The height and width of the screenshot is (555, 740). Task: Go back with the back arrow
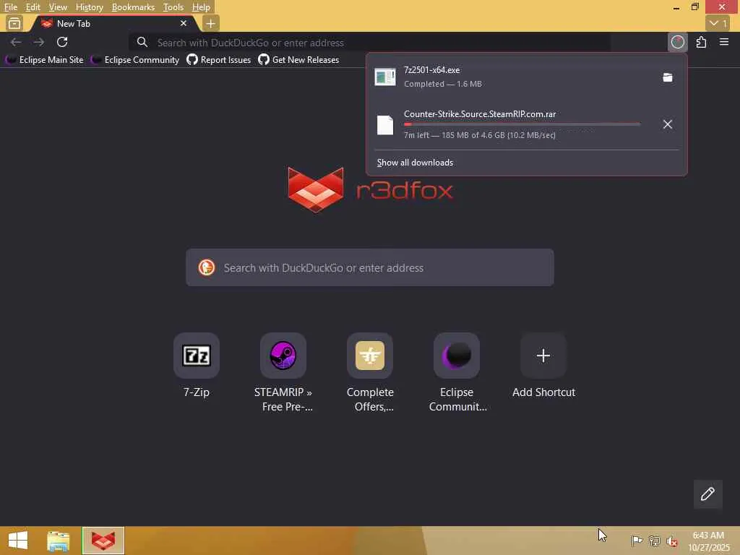pyautogui.click(x=16, y=43)
